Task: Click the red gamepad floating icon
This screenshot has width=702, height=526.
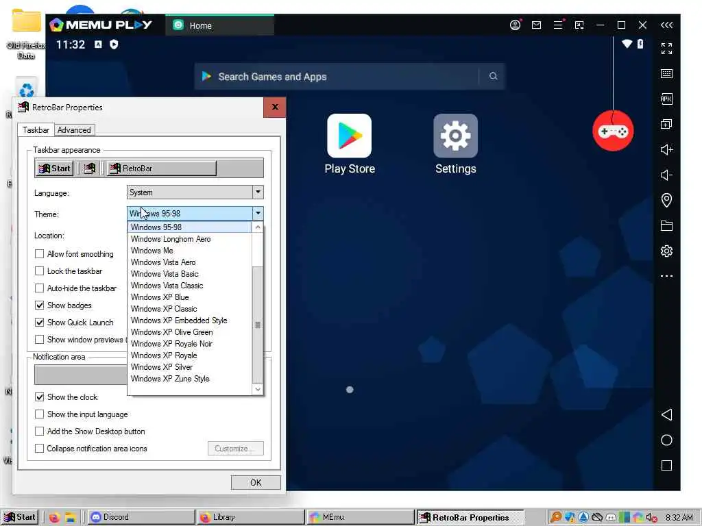Action: 613,131
